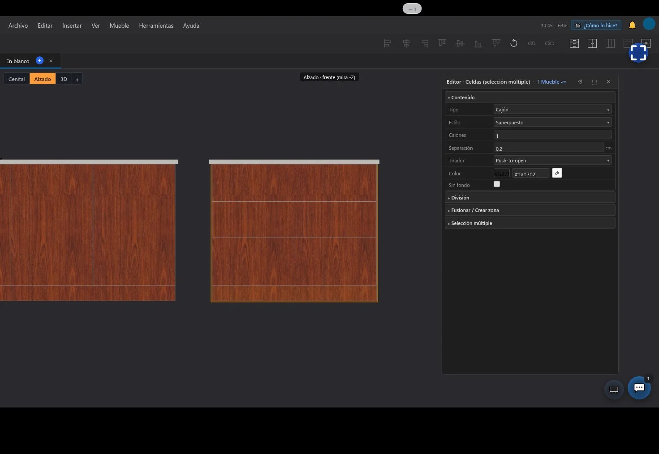This screenshot has width=659, height=454.
Task: Click the ¿Cómo lo hice? button
Action: (596, 25)
